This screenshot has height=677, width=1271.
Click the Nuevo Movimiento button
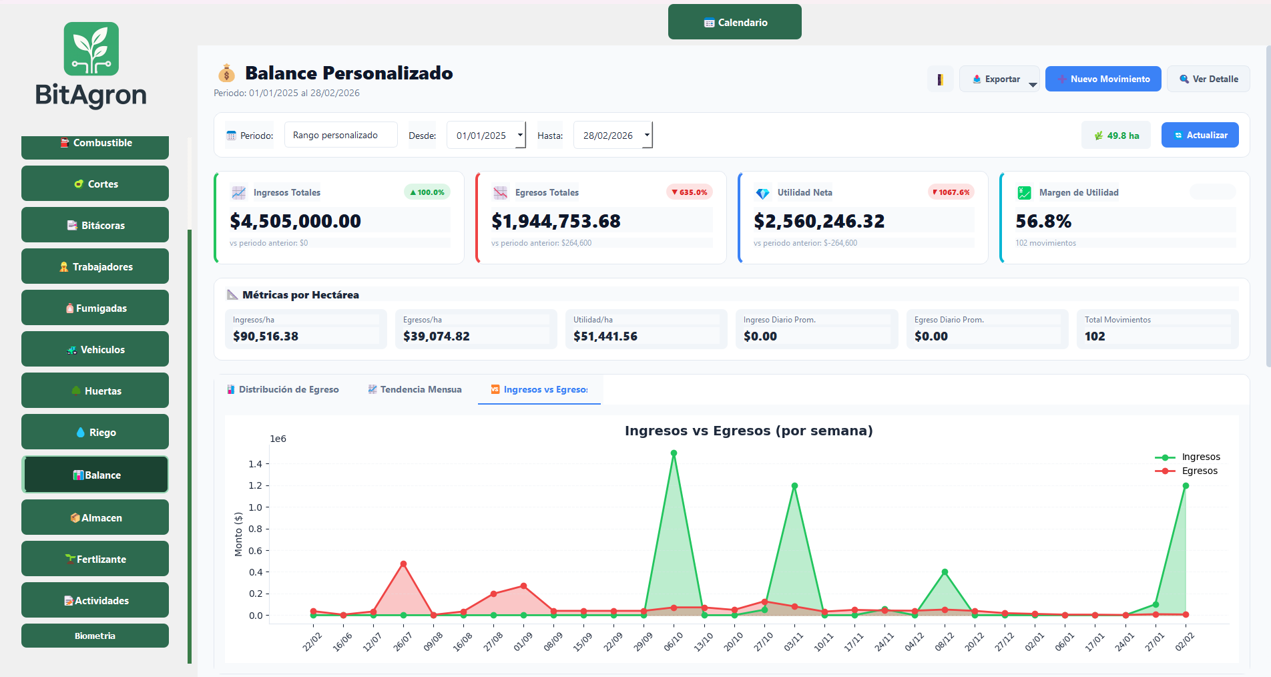click(x=1103, y=79)
